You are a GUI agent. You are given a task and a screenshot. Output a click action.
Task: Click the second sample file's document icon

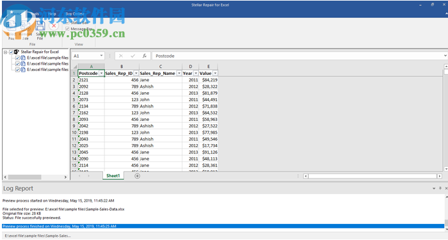[x=23, y=64]
